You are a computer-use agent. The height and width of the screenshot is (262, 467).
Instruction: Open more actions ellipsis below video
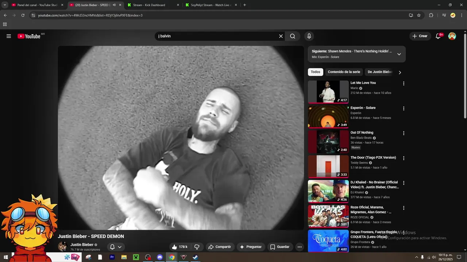pyautogui.click(x=300, y=247)
